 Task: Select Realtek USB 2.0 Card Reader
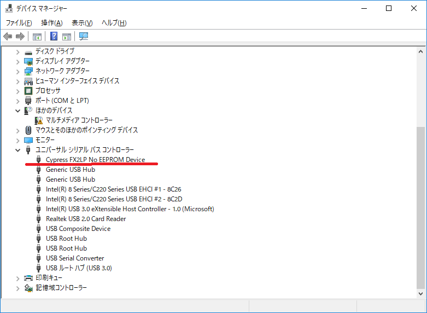tap(86, 219)
